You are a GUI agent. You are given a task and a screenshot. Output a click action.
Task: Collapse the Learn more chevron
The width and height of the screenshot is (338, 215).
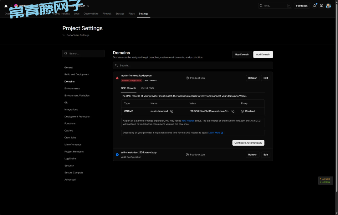(156, 81)
